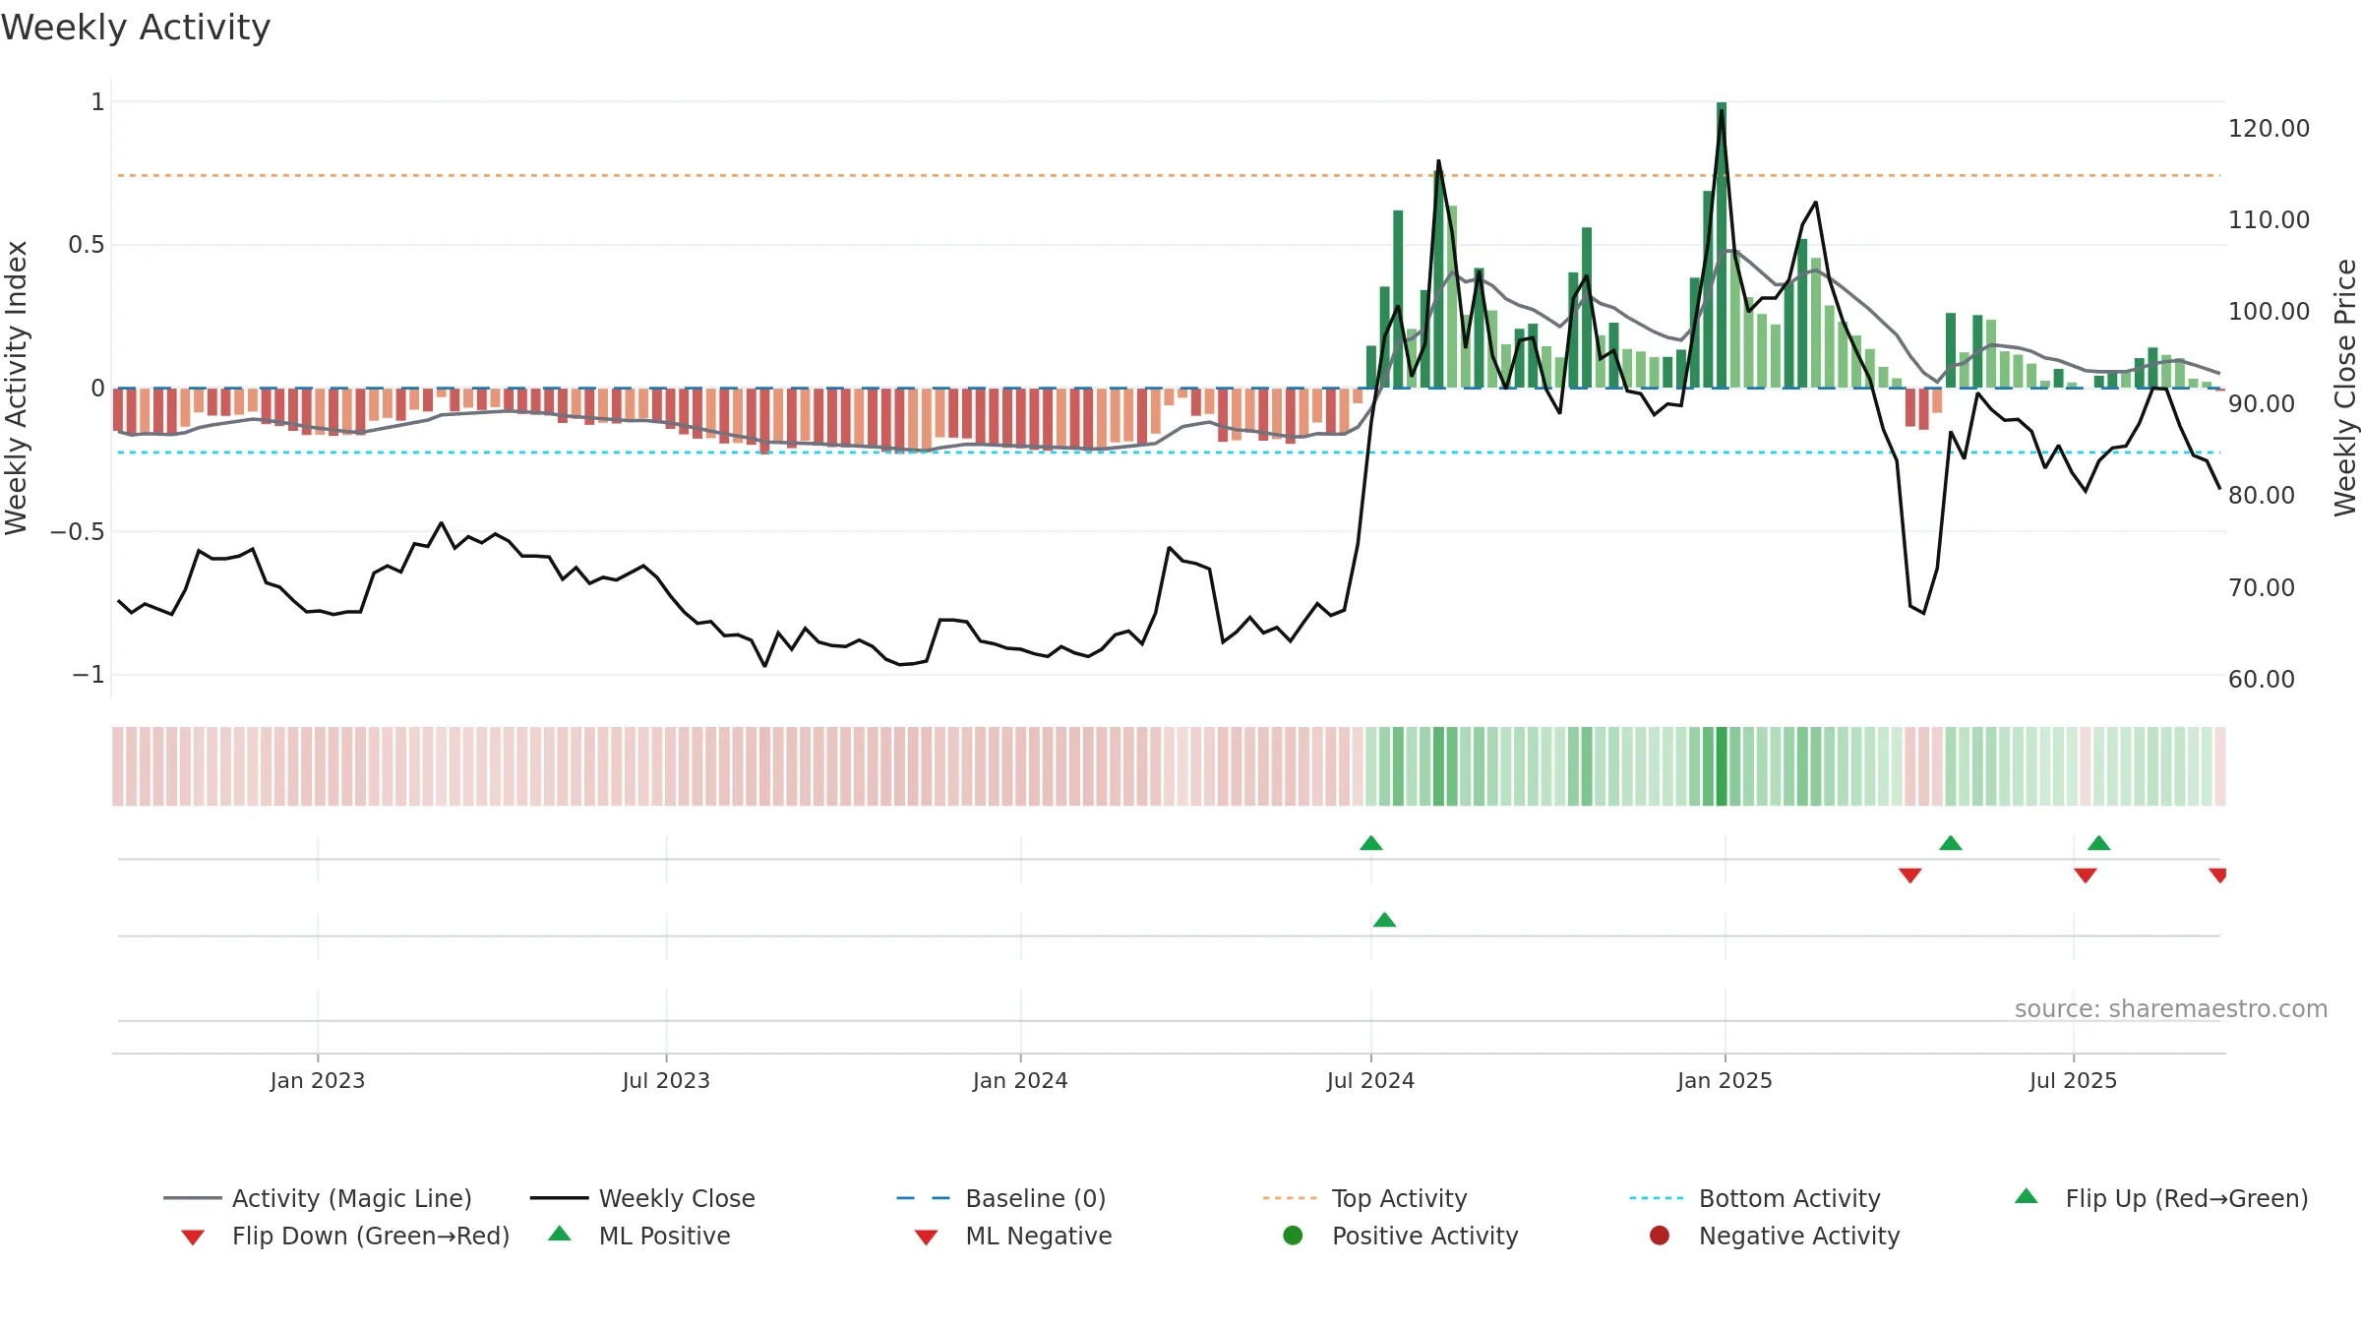Toggle the Weekly Close legend entry
This screenshot has width=2361, height=1328.
[x=642, y=1198]
